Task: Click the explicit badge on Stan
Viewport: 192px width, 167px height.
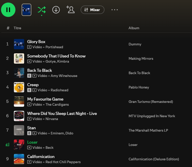Action: (x=29, y=133)
